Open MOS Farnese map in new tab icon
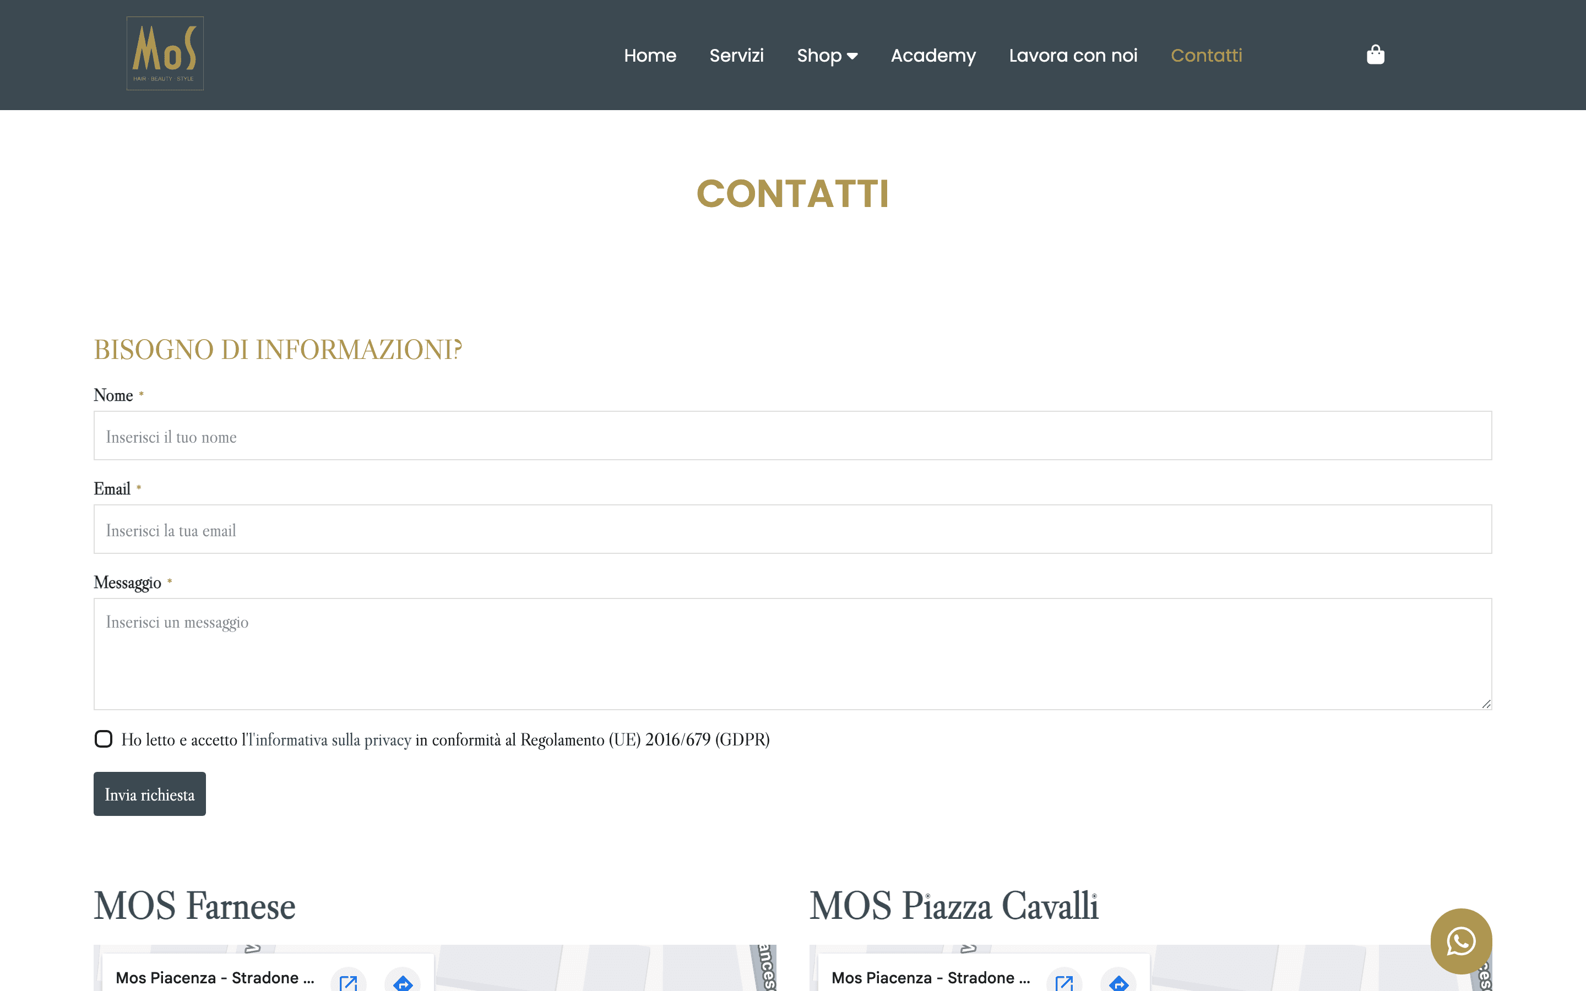 (x=349, y=983)
